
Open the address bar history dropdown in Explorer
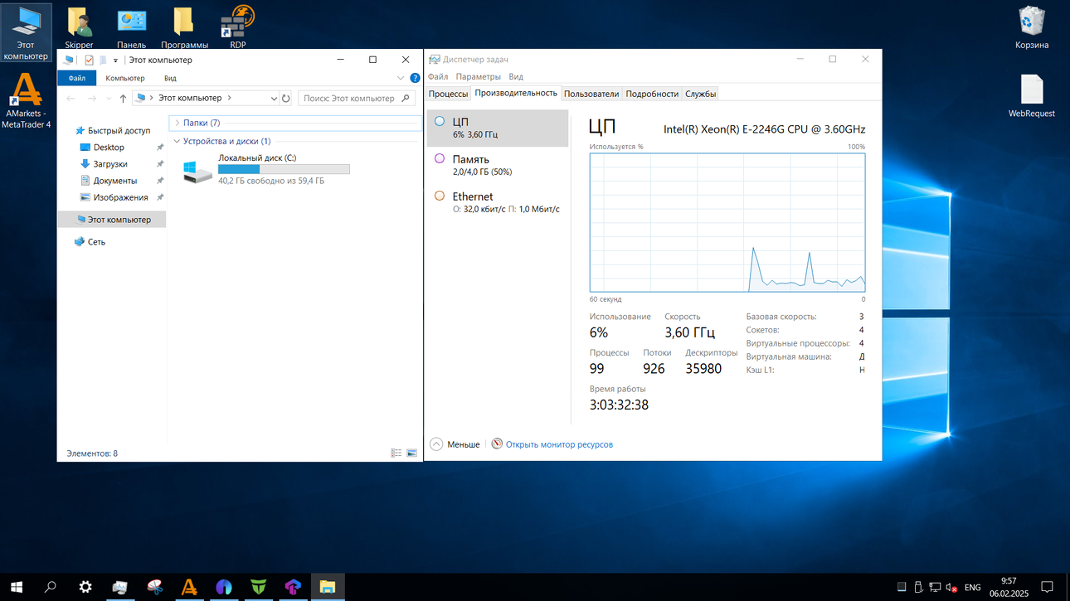click(x=274, y=98)
